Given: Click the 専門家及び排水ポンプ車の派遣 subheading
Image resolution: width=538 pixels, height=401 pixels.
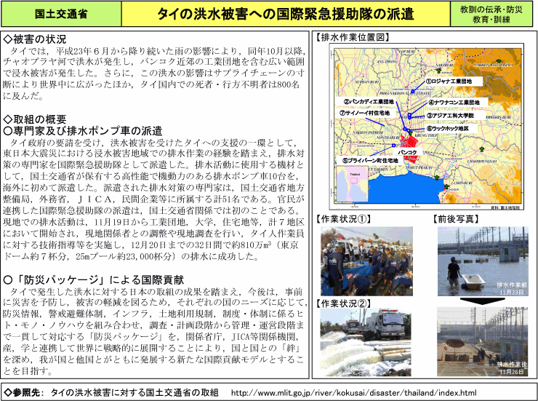Looking at the screenshot, I should point(82,130).
